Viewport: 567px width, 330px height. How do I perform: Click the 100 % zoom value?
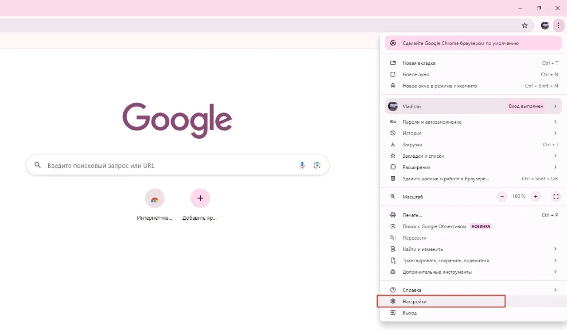pos(519,197)
